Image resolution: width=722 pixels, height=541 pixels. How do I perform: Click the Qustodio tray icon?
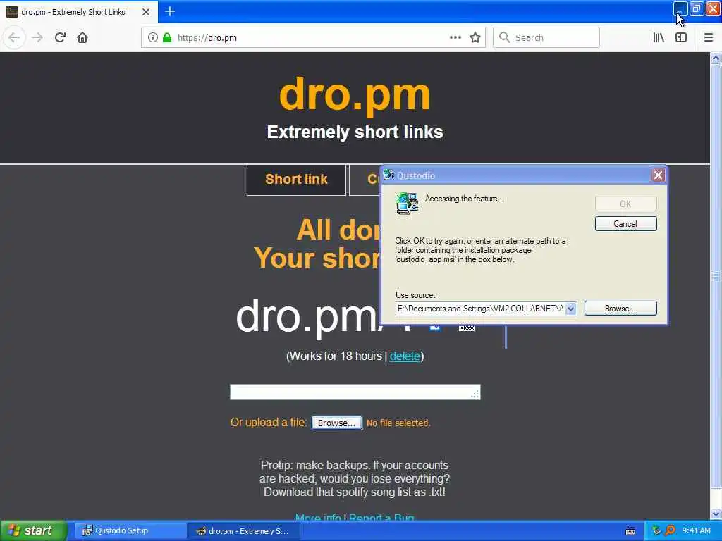coord(657,530)
